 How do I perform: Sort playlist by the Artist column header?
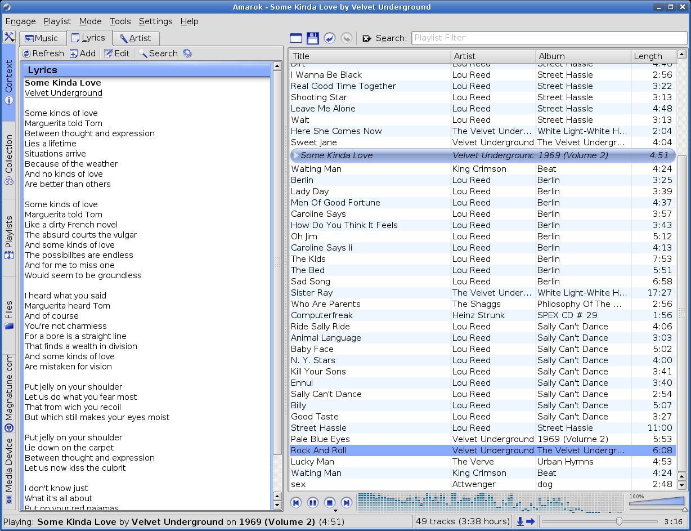493,56
